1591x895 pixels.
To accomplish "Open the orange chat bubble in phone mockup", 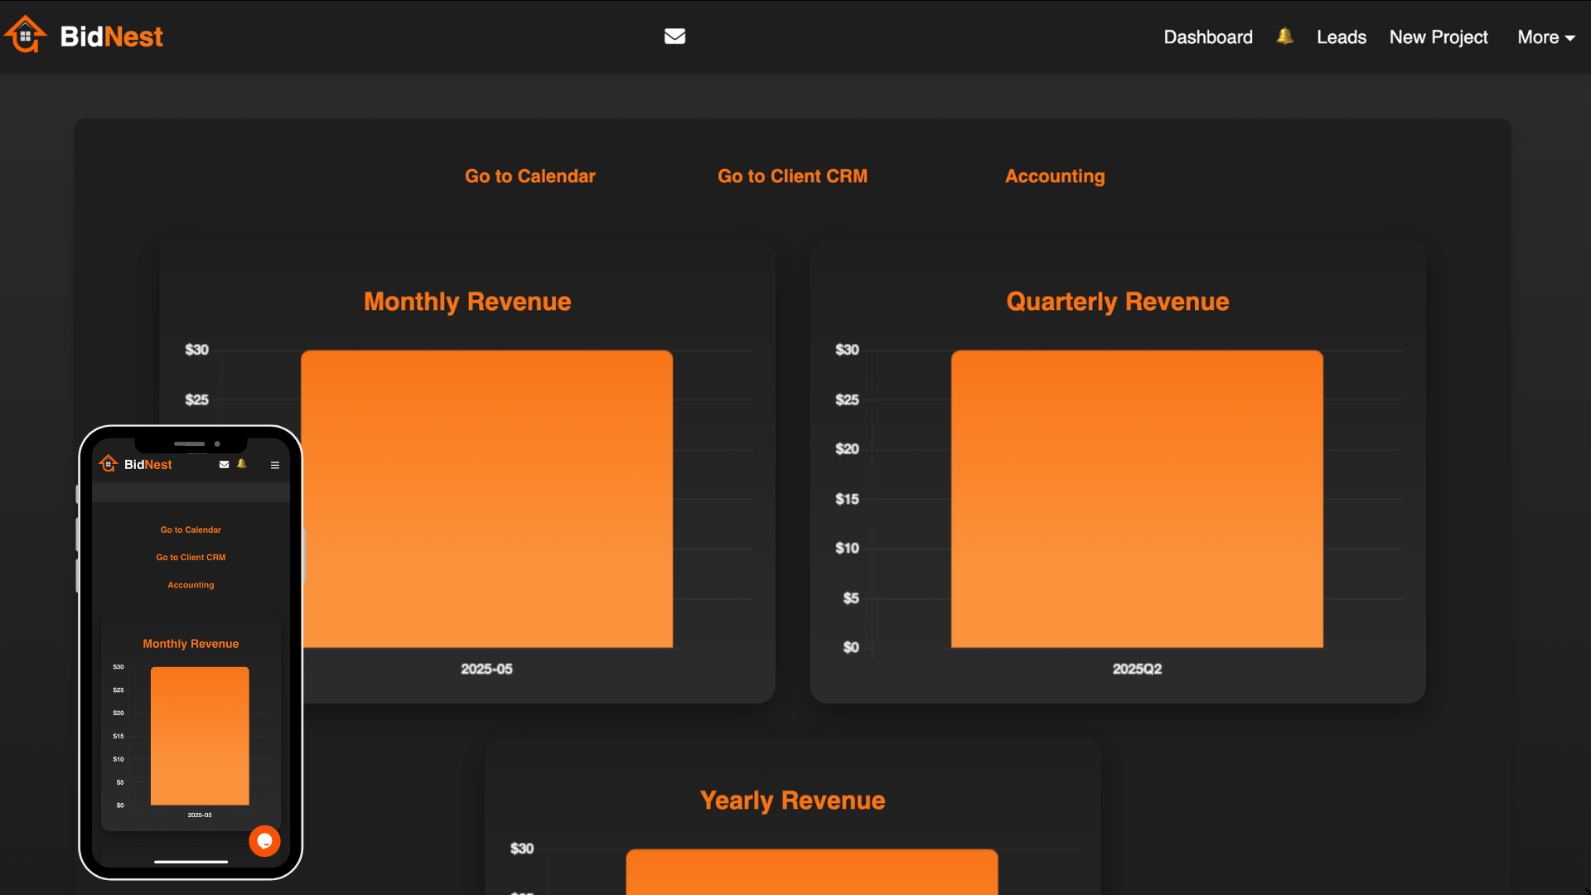I will coord(264,841).
